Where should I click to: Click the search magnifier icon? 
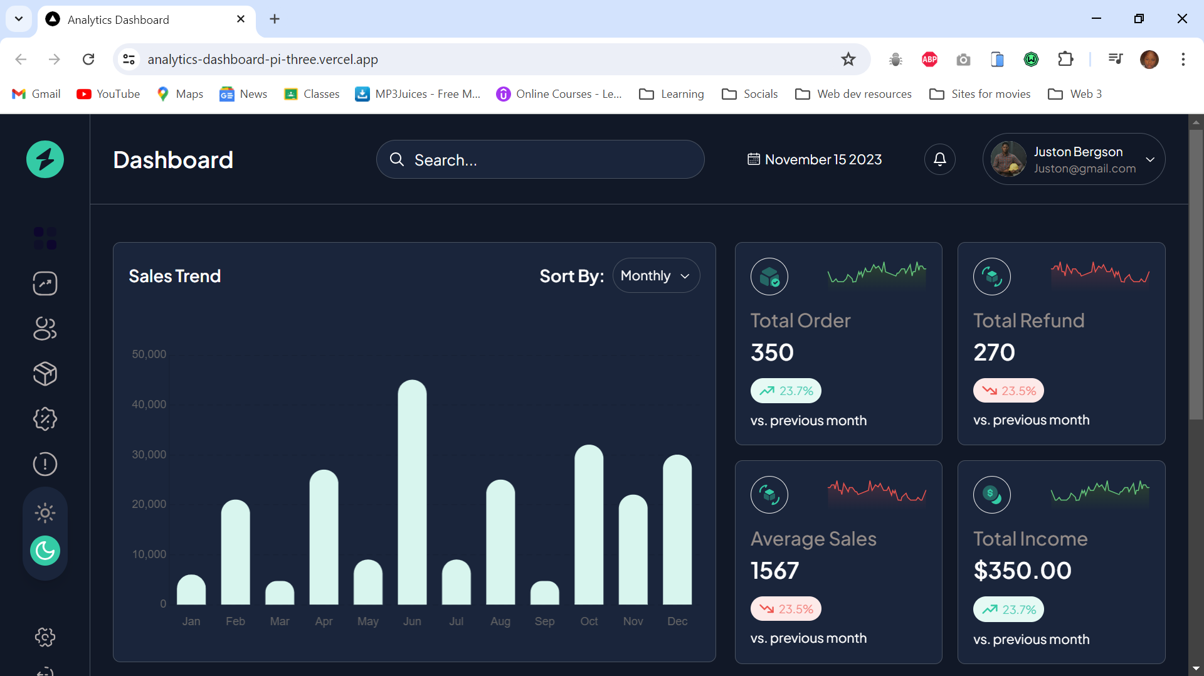click(x=397, y=159)
